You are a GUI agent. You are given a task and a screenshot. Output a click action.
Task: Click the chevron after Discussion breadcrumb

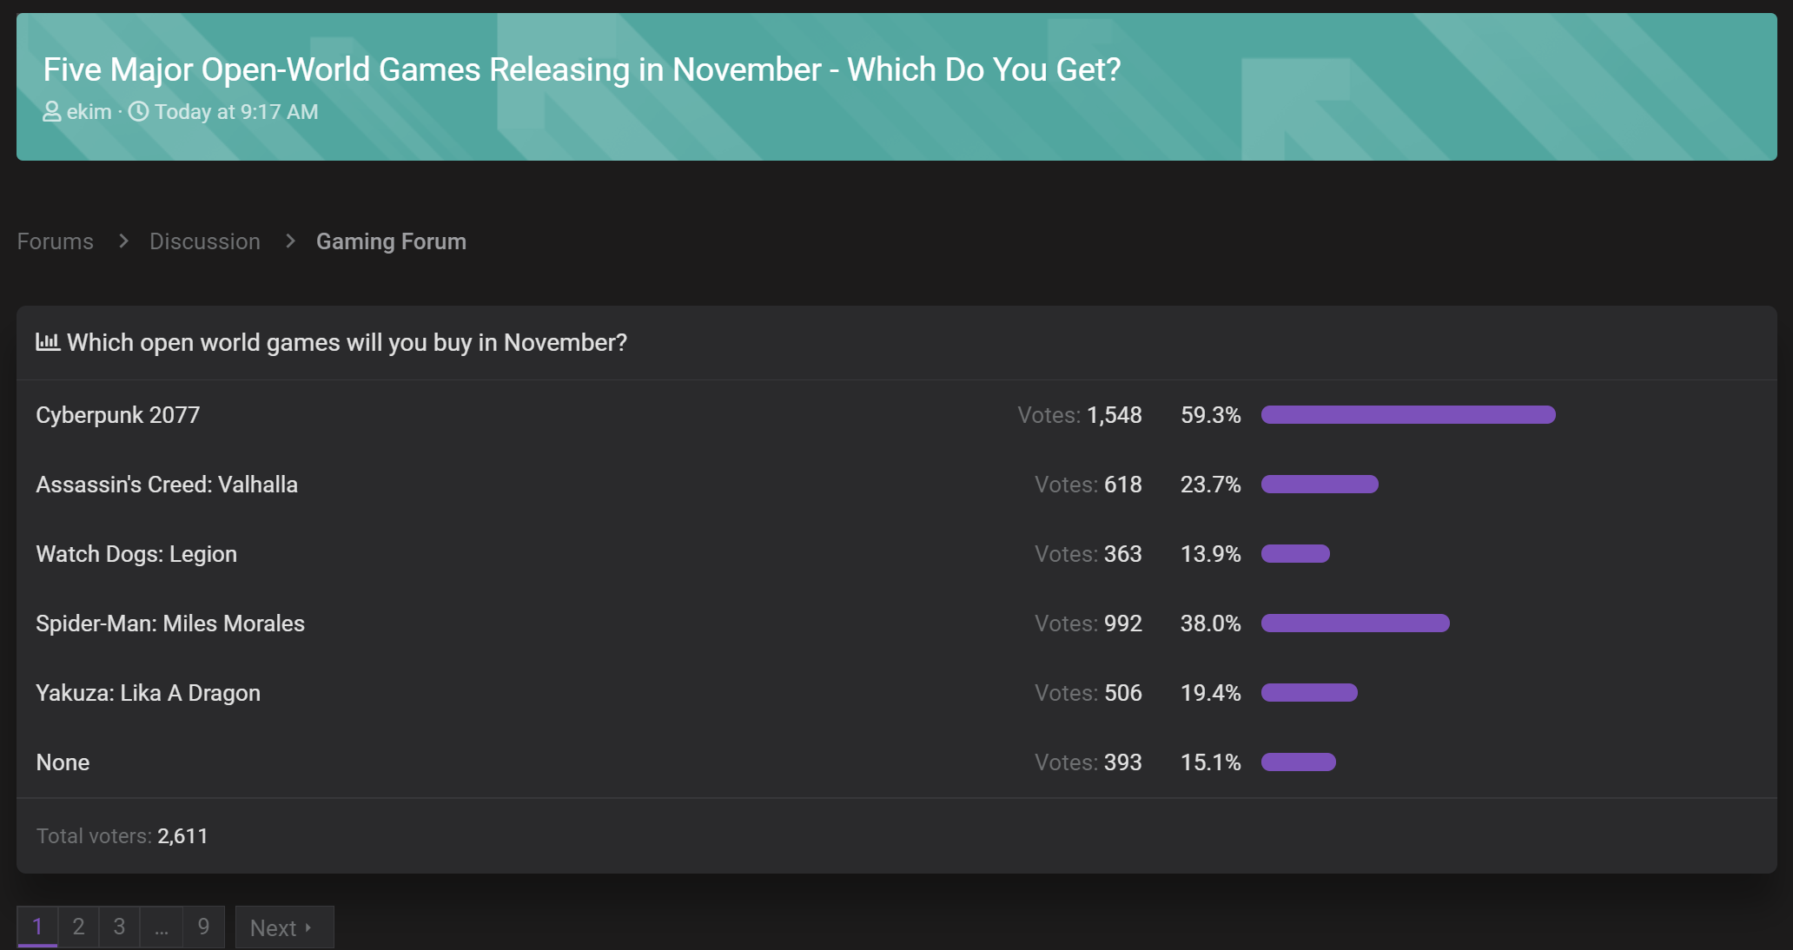[x=290, y=241]
